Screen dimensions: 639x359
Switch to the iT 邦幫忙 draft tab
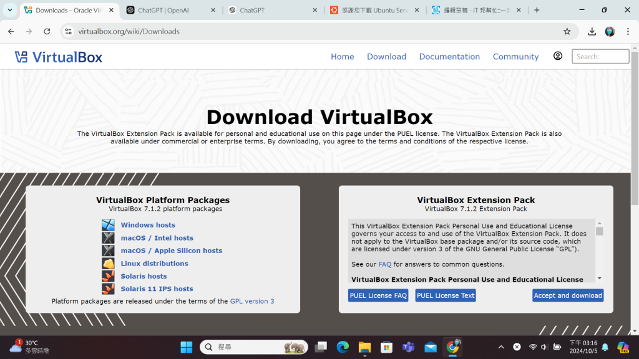click(476, 10)
